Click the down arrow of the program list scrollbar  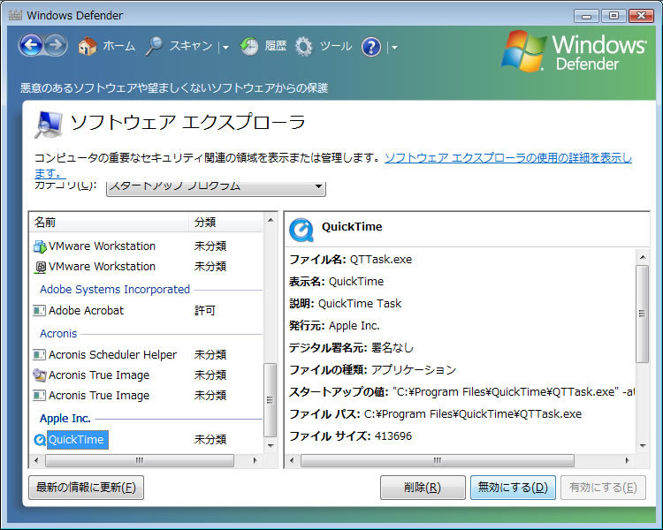point(271,446)
